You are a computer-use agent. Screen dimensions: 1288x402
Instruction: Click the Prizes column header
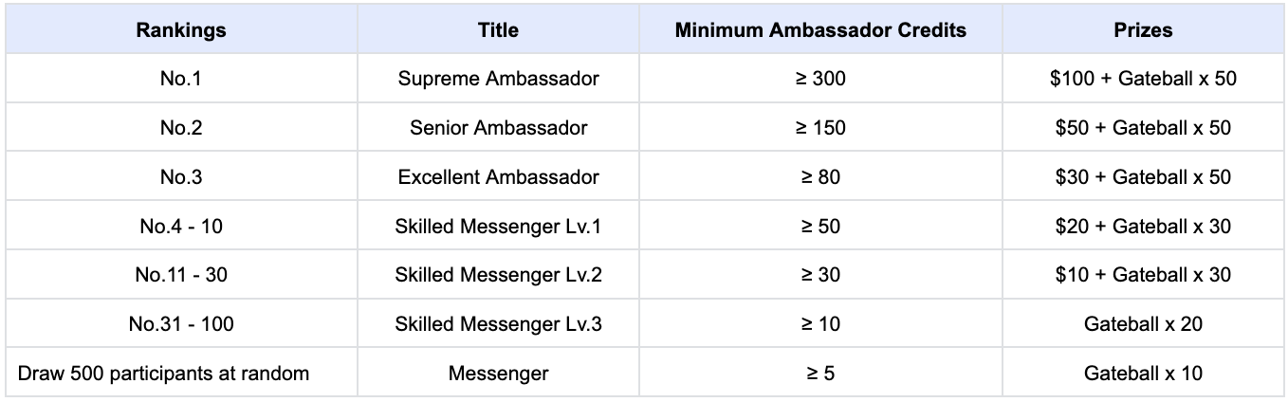point(1143,29)
